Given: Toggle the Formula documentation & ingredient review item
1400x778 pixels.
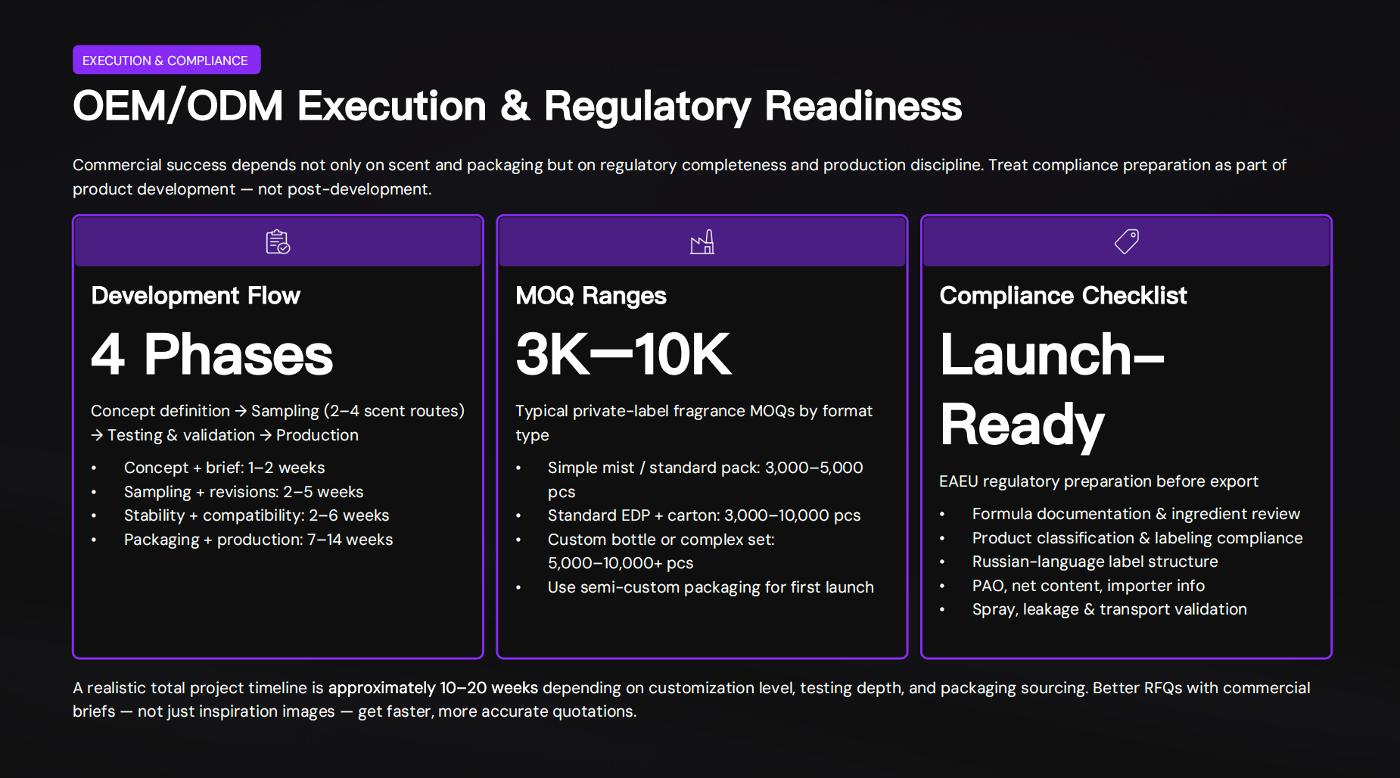Looking at the screenshot, I should pyautogui.click(x=1136, y=513).
